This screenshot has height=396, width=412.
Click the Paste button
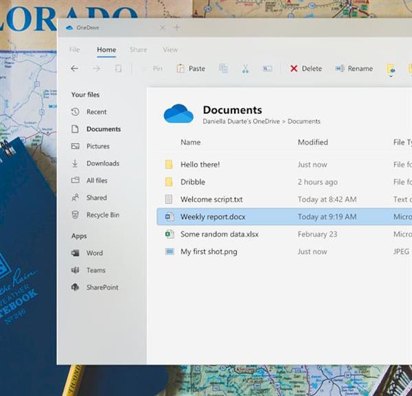point(191,69)
